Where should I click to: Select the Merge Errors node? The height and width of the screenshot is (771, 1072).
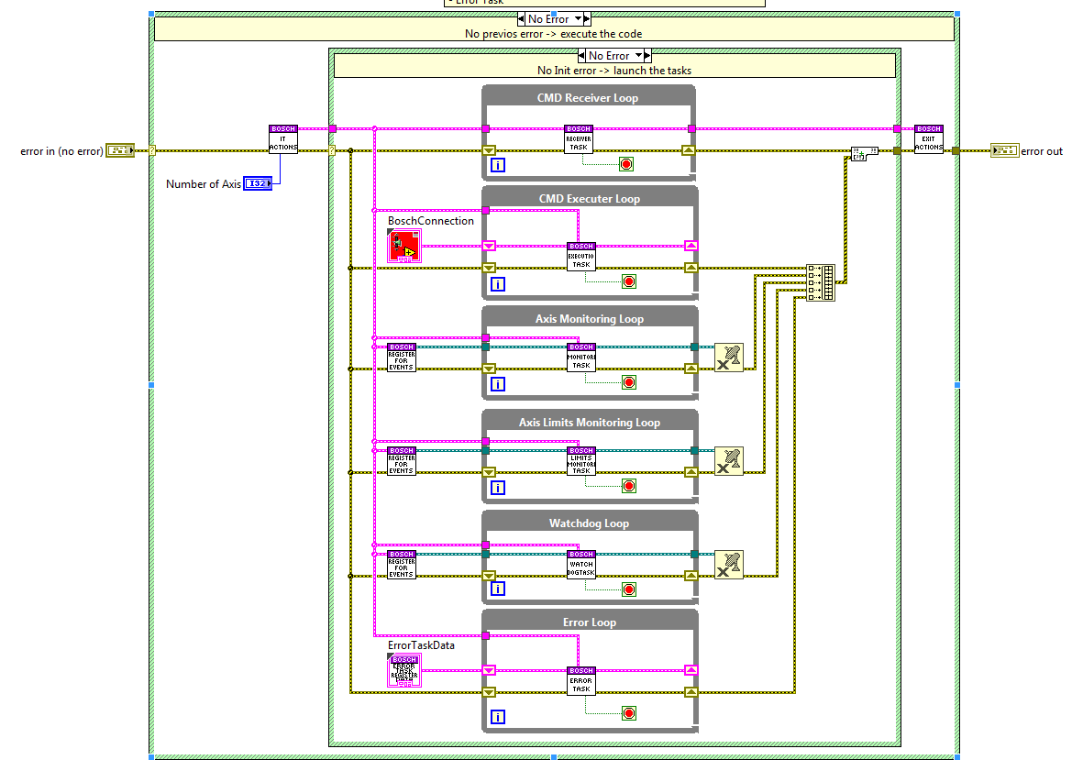864,153
